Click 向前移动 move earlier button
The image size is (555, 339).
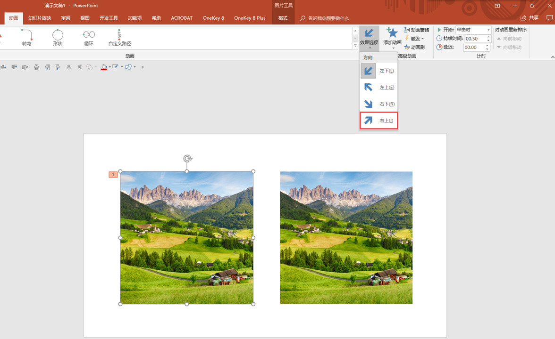coord(509,39)
